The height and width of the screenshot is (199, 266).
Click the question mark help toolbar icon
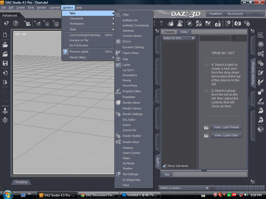point(16,23)
